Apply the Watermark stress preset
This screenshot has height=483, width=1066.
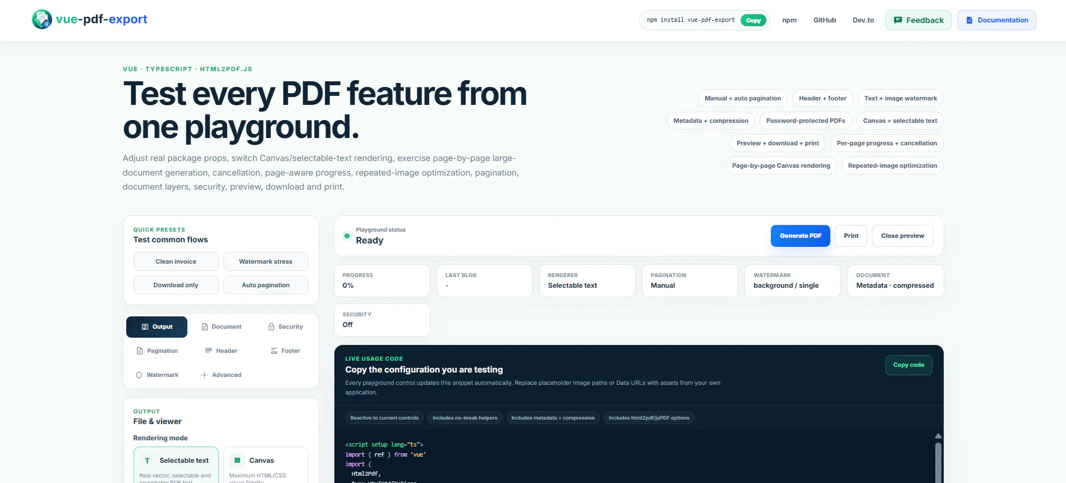tap(266, 261)
